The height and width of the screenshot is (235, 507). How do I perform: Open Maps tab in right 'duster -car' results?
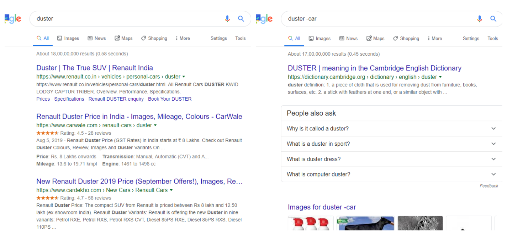(x=375, y=39)
